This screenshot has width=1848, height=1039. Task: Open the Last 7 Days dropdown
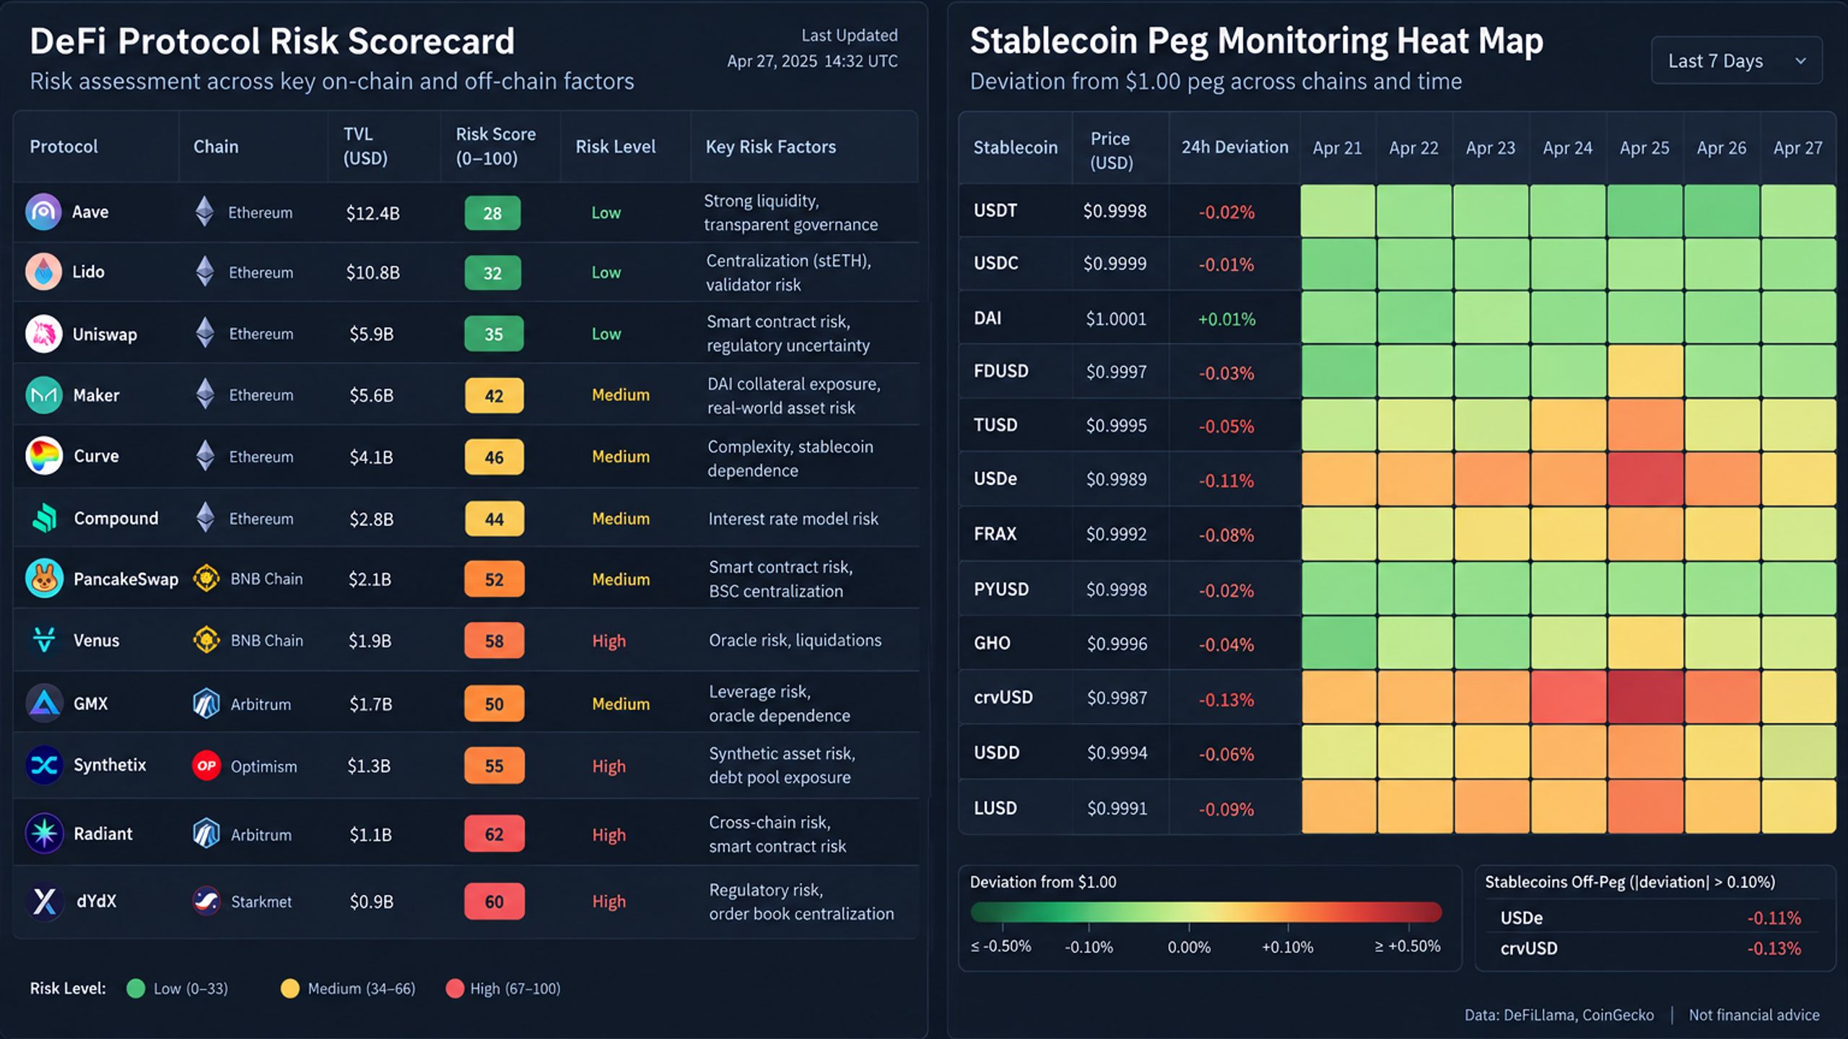point(1737,61)
